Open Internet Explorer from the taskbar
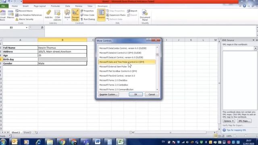Image resolution: width=258 pixels, height=145 pixels. (38, 142)
